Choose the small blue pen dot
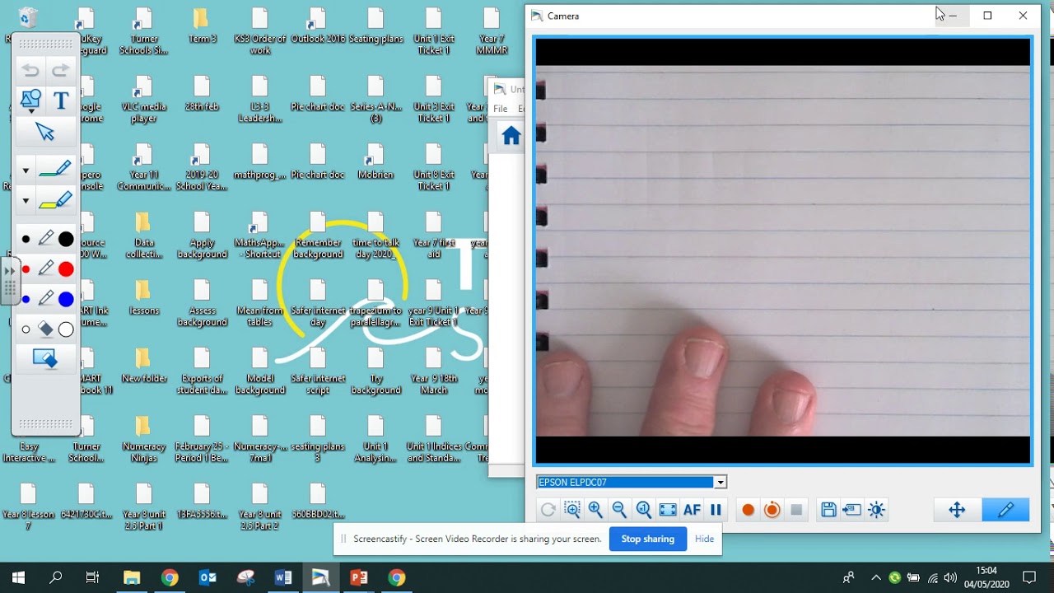This screenshot has height=593, width=1054. click(26, 299)
